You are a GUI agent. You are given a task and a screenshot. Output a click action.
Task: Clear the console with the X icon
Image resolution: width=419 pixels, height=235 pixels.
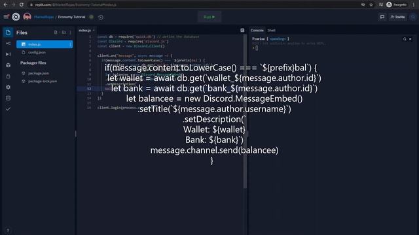pos(410,39)
